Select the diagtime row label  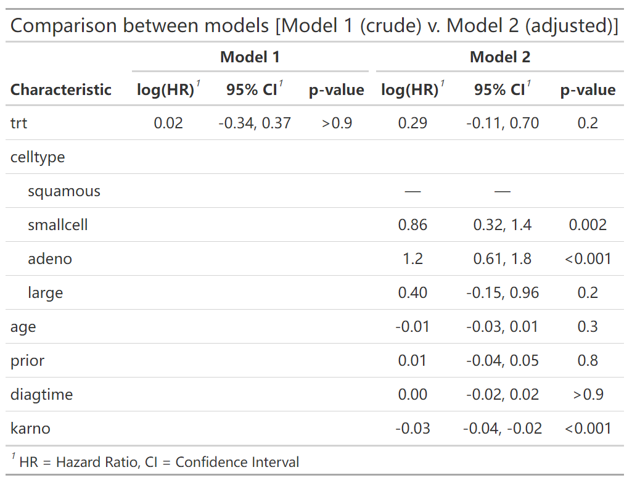(x=41, y=395)
